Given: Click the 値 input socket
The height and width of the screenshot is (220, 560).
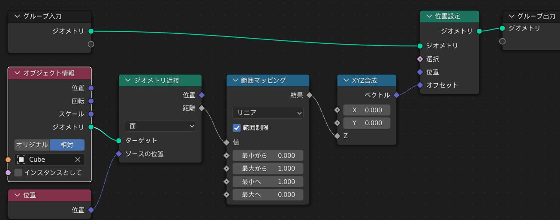Looking at the screenshot, I should [x=226, y=142].
